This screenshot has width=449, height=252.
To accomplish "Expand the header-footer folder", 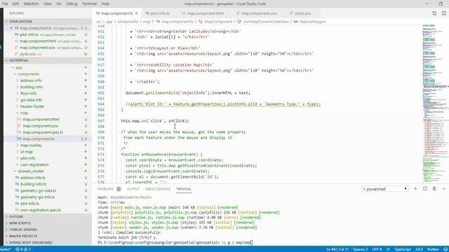I will [32, 106].
